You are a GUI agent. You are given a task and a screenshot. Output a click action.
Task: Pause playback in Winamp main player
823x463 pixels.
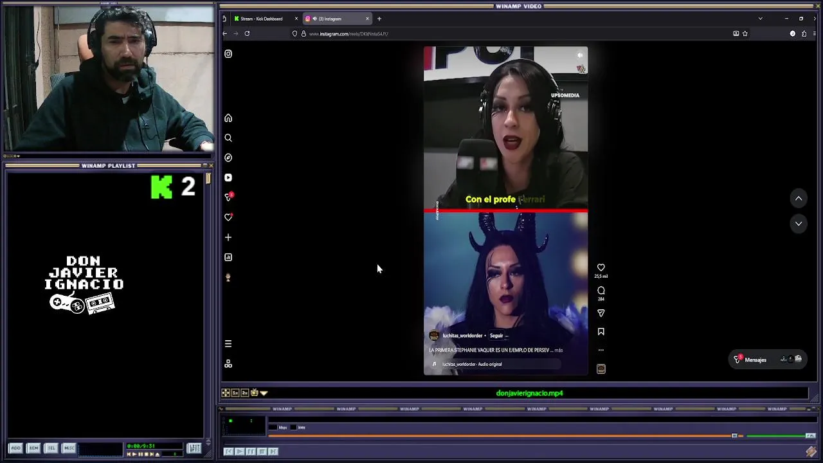pyautogui.click(x=251, y=451)
